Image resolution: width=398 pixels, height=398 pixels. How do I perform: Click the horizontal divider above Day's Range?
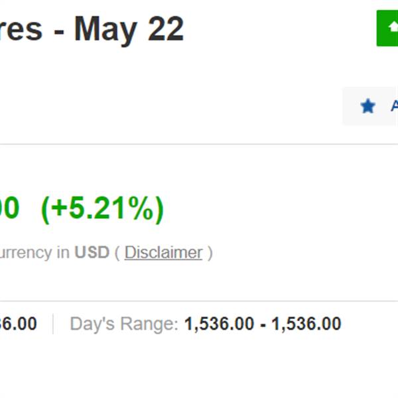click(x=199, y=301)
